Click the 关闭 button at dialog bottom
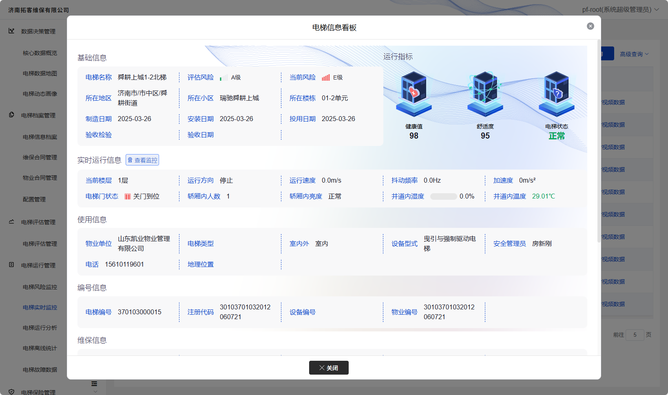668x395 pixels. coord(329,368)
